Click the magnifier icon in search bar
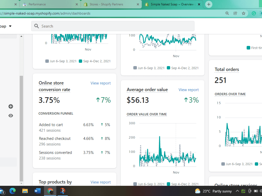This screenshot has height=196, width=262. [36, 26]
